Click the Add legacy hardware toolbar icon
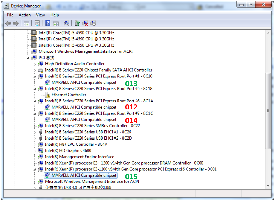 click(x=93, y=23)
